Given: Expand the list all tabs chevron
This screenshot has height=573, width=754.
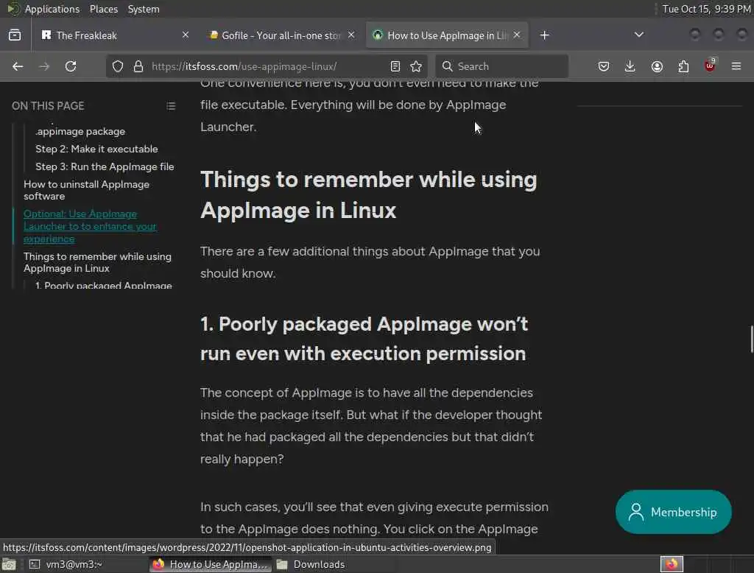Looking at the screenshot, I should (639, 35).
